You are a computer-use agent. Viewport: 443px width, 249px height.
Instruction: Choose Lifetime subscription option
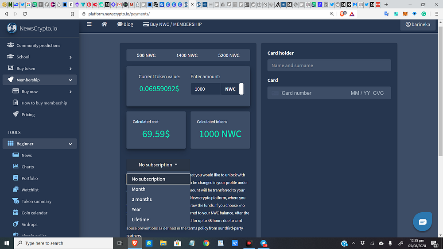point(158,220)
